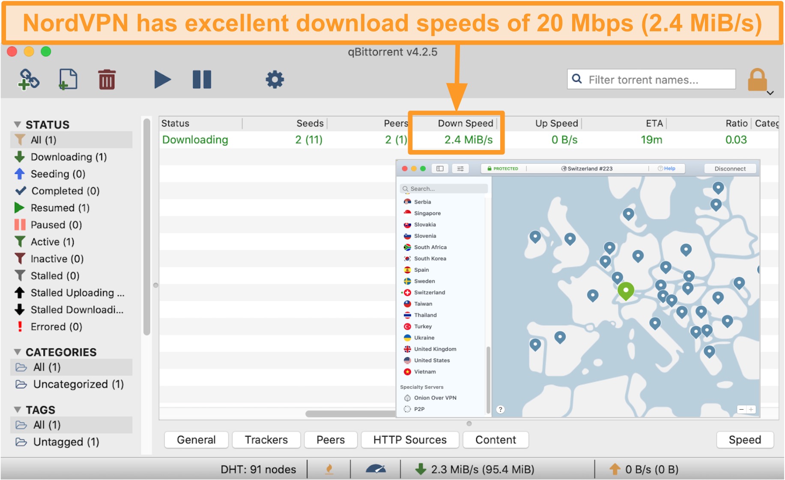Image resolution: width=785 pixels, height=480 pixels.
Task: Click the Delete torrent trash icon
Action: pos(107,80)
